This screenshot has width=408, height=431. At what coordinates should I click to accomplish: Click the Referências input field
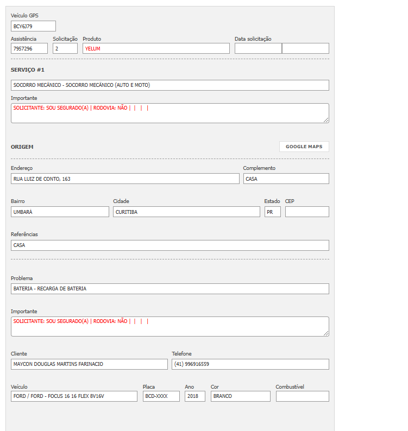click(170, 245)
